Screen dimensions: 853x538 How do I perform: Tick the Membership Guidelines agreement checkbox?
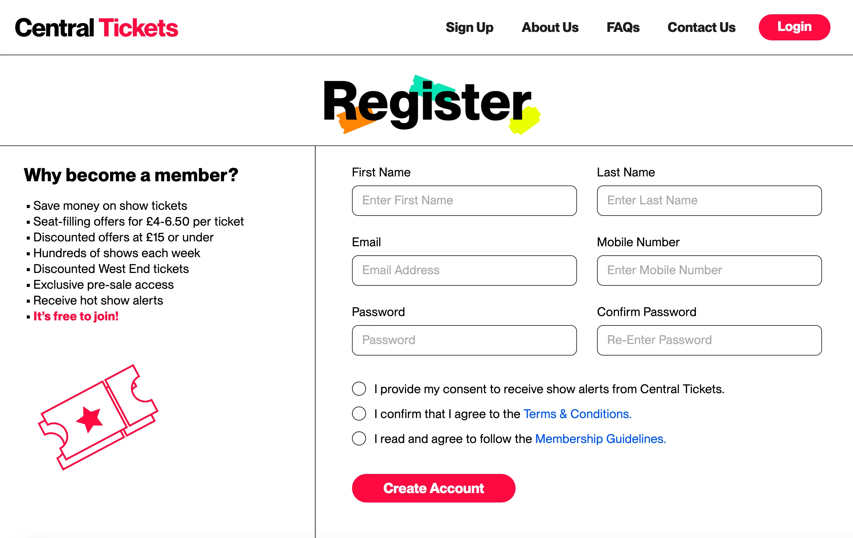(x=359, y=439)
